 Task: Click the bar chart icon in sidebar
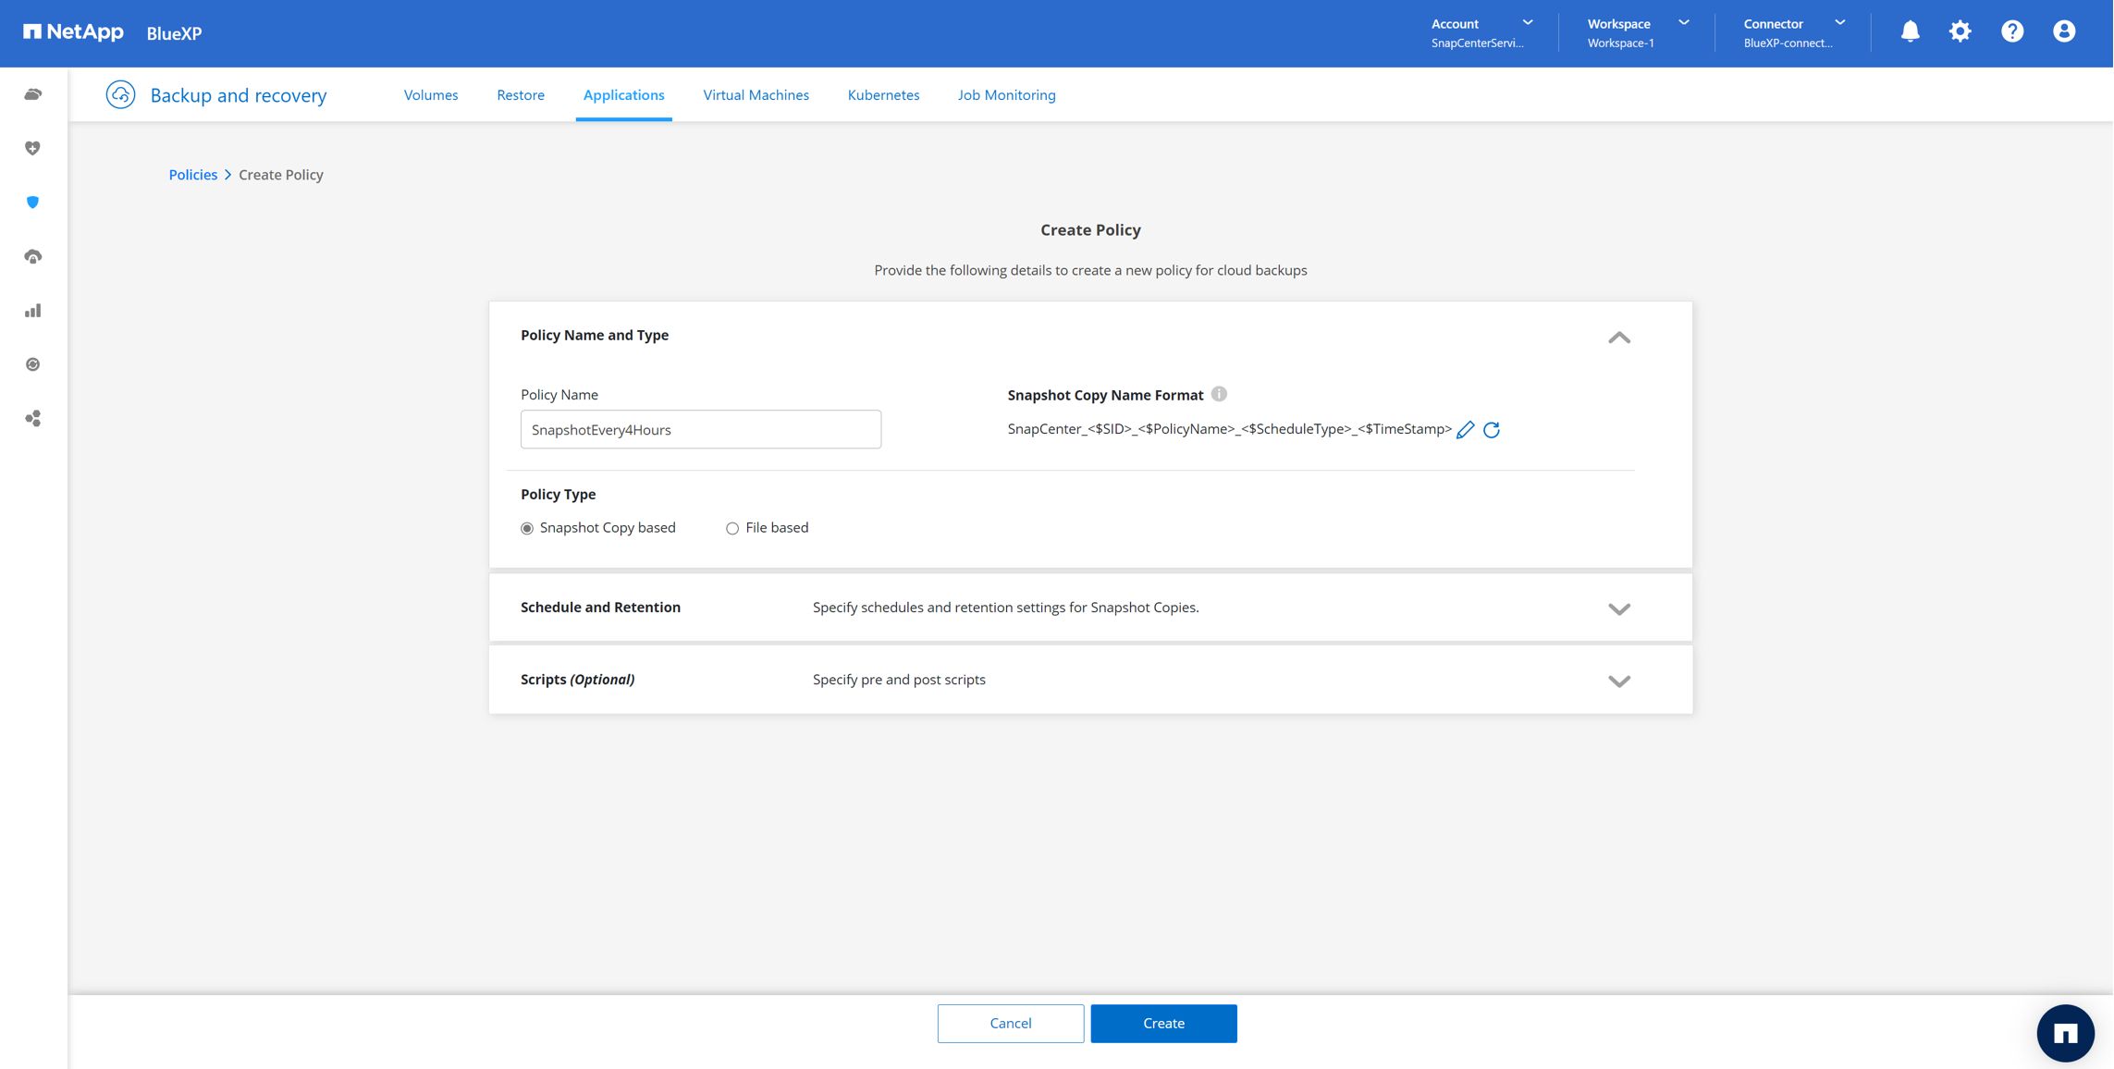pos(33,311)
